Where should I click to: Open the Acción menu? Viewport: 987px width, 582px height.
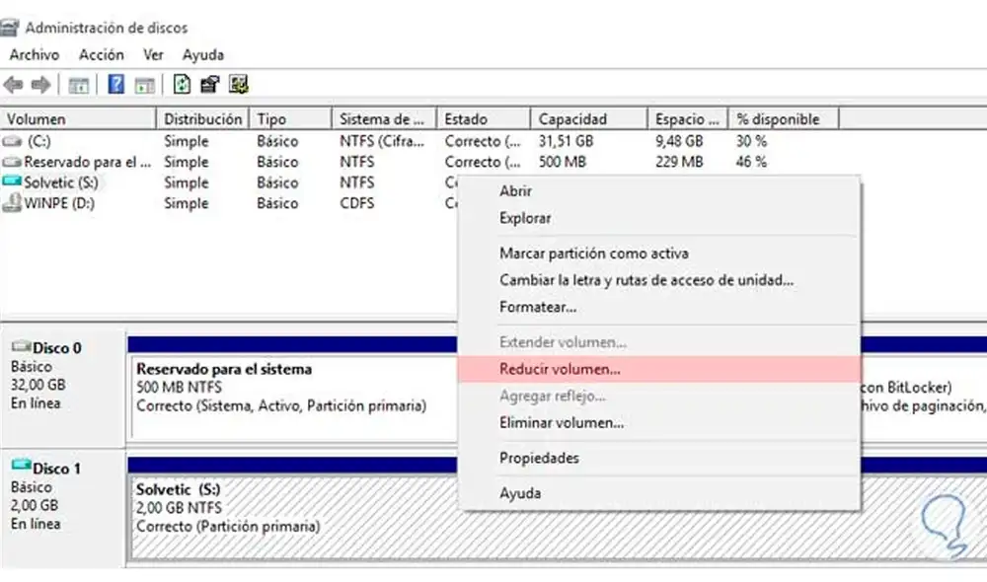(x=102, y=54)
